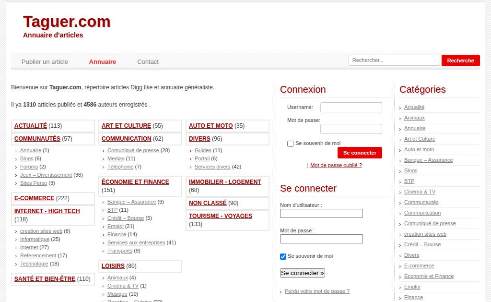The height and width of the screenshot is (302, 491).
Task: Uncheck 'Se souvenir de moi' under Se connecter
Action: pyautogui.click(x=283, y=256)
